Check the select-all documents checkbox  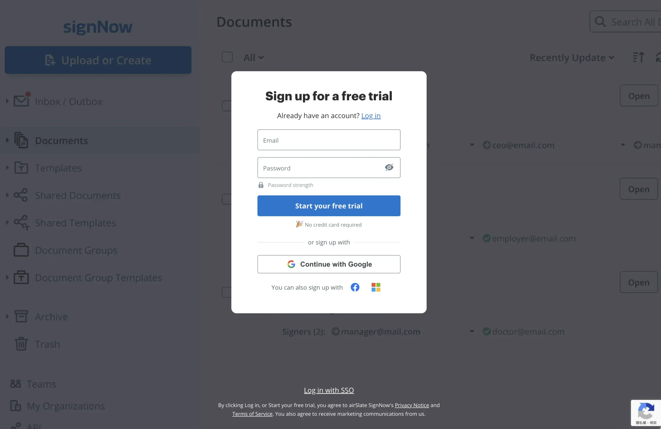227,57
